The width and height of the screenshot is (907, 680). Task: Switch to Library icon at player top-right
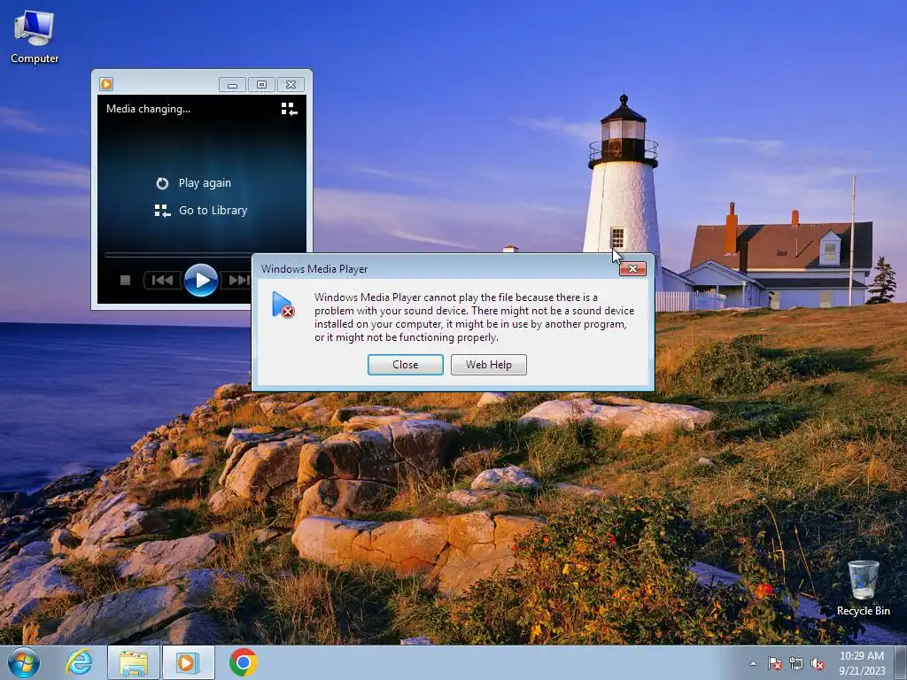click(290, 109)
